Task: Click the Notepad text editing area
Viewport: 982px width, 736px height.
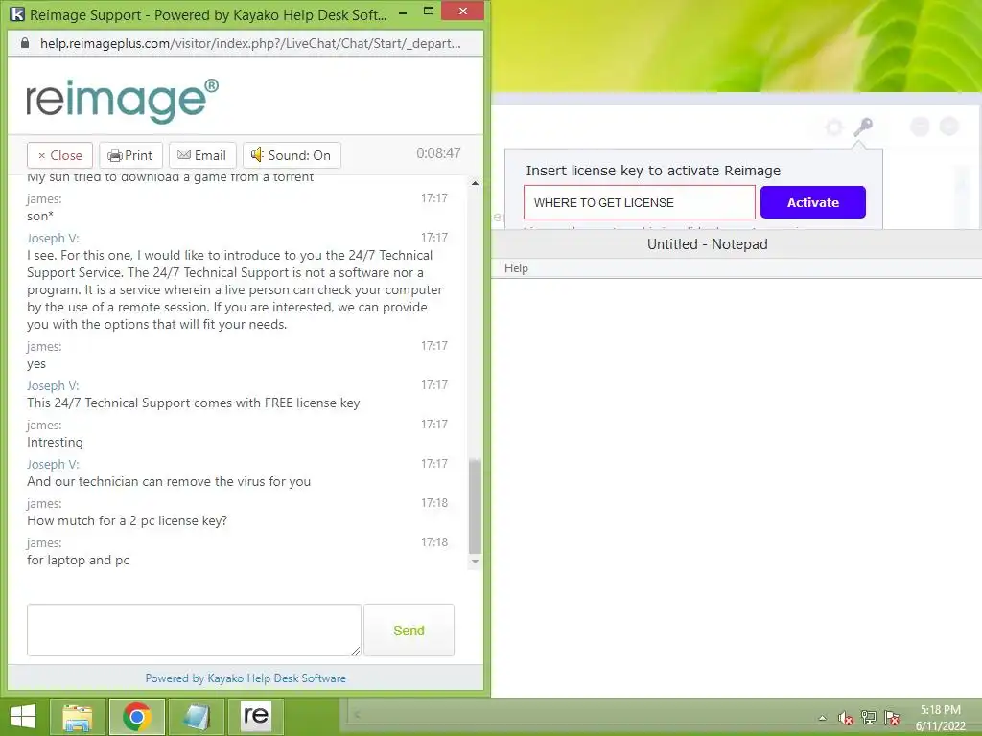Action: tap(736, 488)
